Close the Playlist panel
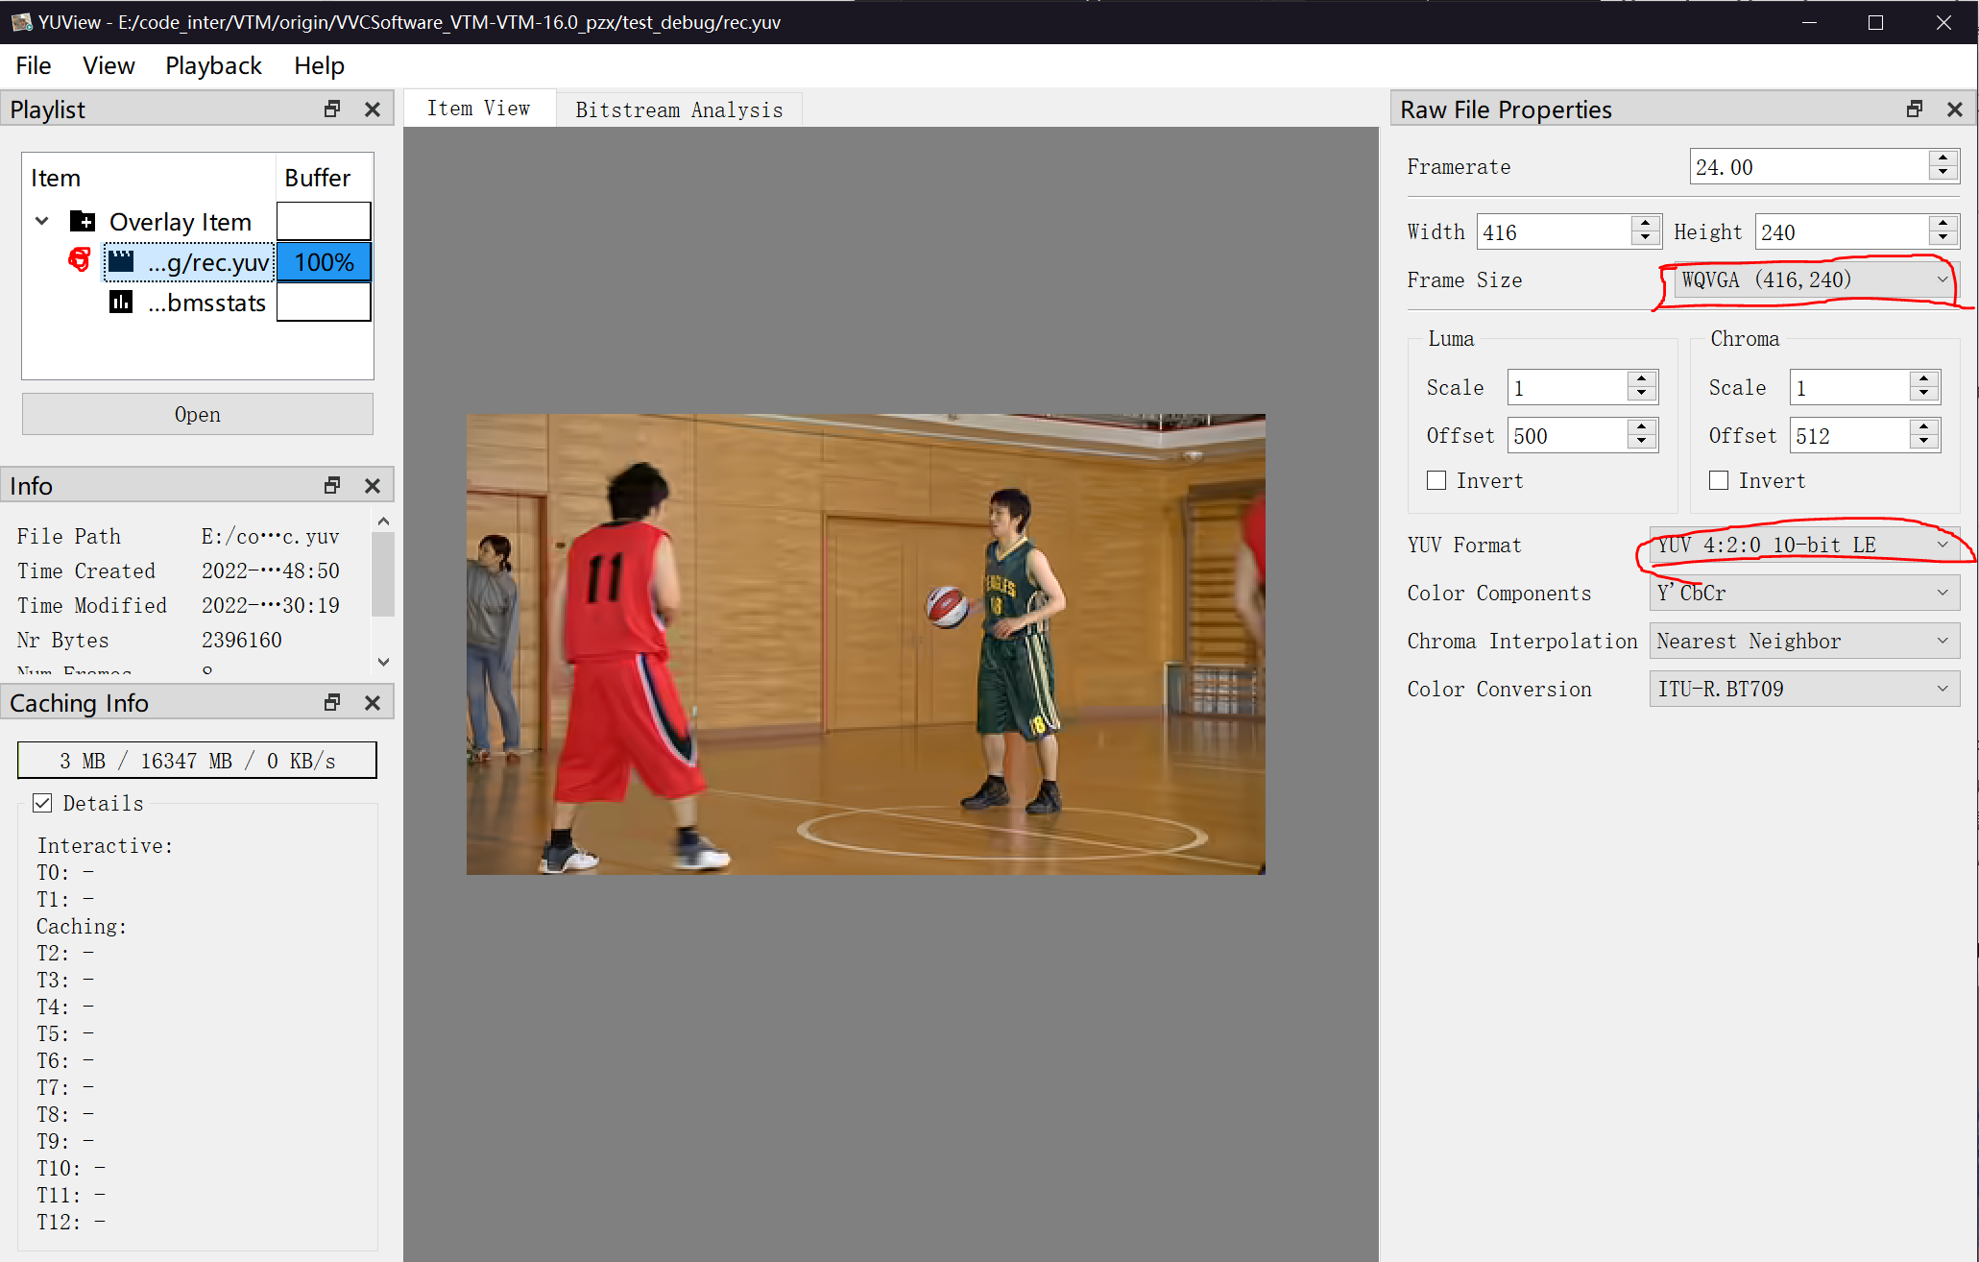This screenshot has height=1262, width=1979. pos(373,109)
